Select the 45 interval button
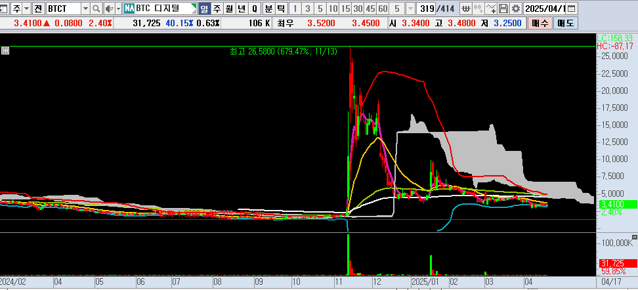638x290 pixels. 370,8
